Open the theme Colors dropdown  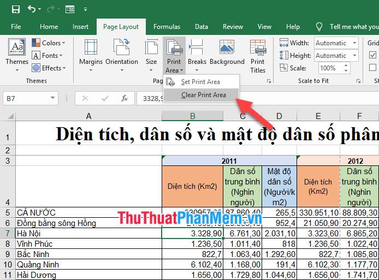coord(48,43)
